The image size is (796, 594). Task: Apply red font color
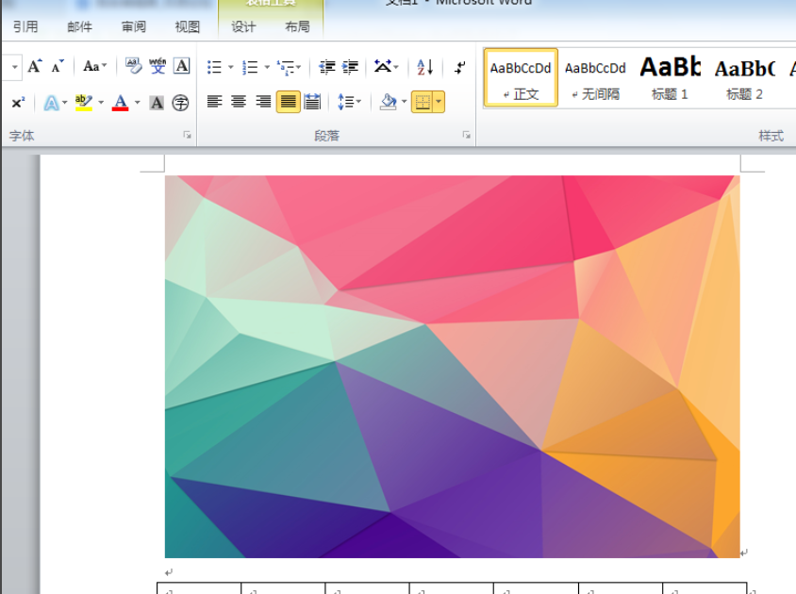pos(121,103)
